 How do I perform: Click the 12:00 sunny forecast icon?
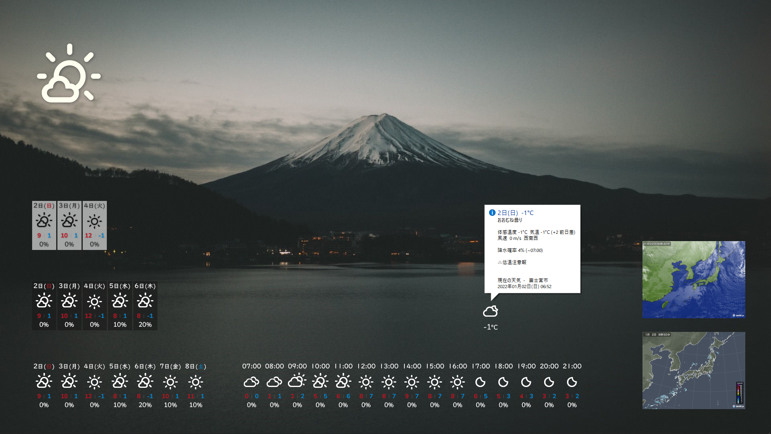click(x=366, y=382)
